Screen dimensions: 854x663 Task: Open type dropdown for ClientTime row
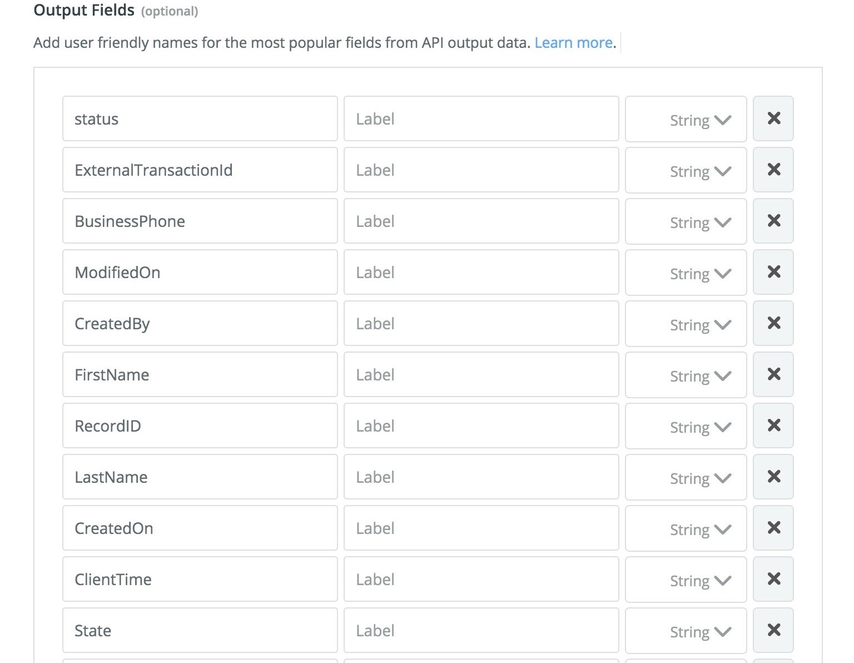click(686, 580)
